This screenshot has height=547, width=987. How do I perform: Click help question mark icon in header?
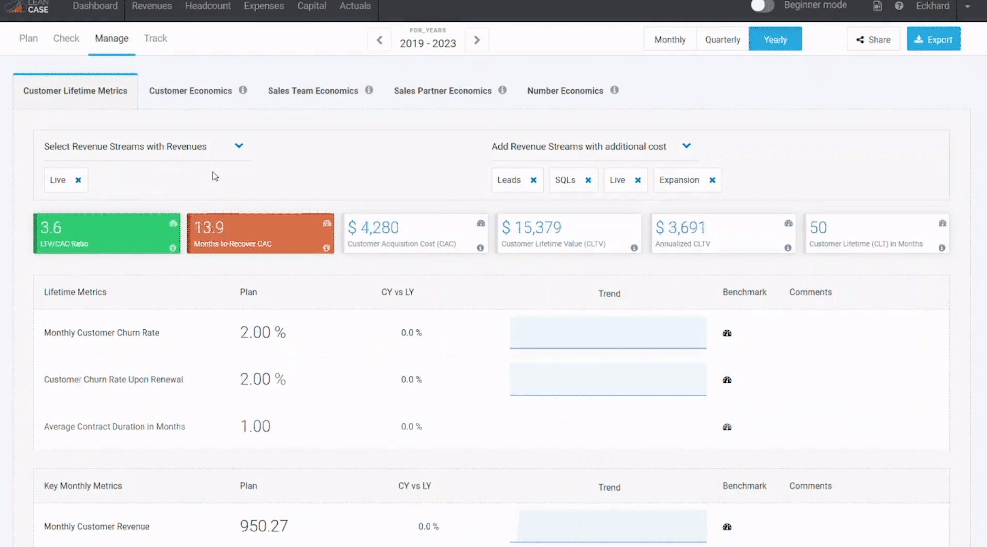(899, 6)
